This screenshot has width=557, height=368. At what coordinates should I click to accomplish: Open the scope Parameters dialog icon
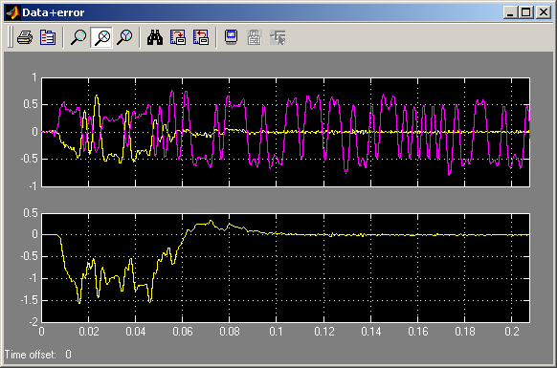pyautogui.click(x=48, y=37)
